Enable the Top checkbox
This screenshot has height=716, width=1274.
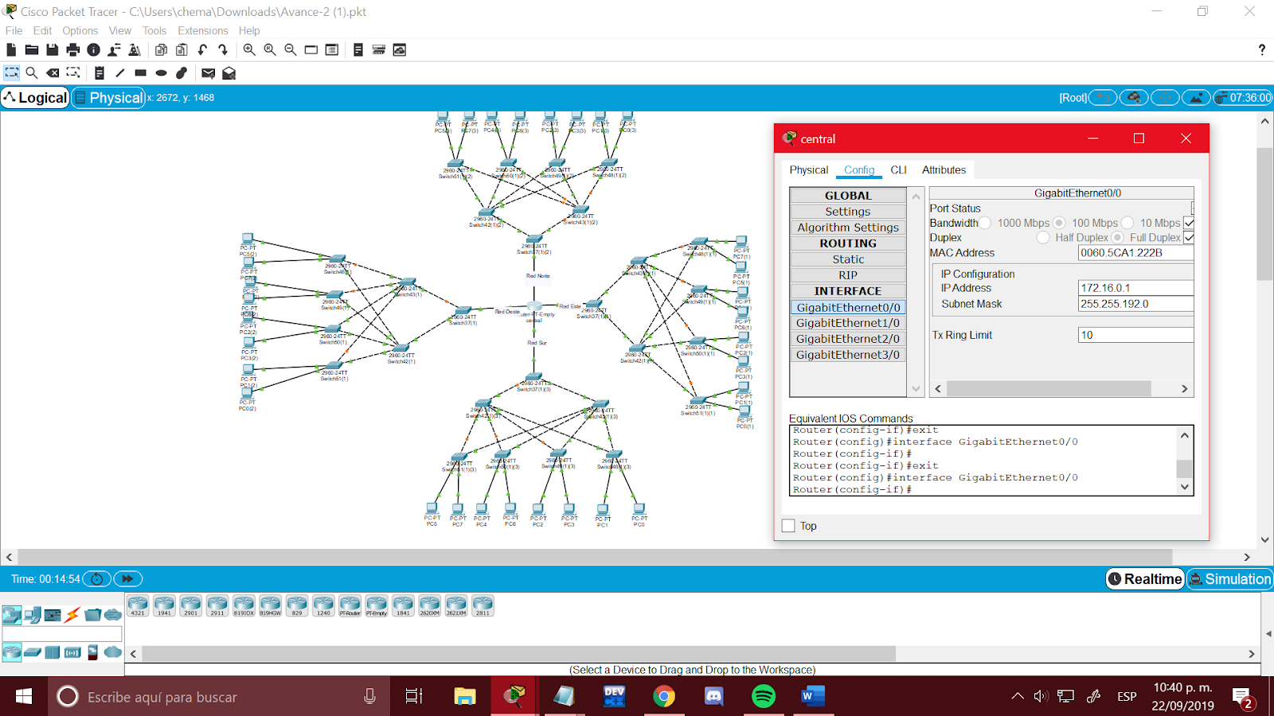[788, 525]
